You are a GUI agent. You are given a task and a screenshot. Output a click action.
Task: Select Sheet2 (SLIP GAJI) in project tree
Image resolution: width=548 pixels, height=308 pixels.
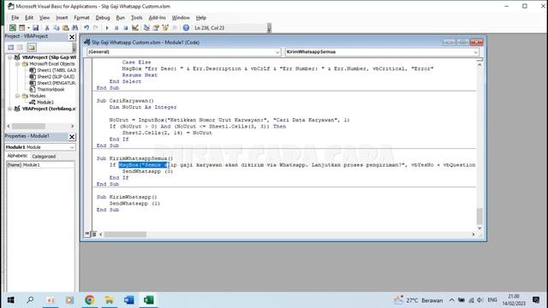[x=51, y=76]
